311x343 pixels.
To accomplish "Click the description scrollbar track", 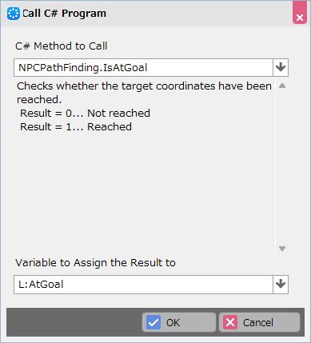I will click(x=282, y=167).
